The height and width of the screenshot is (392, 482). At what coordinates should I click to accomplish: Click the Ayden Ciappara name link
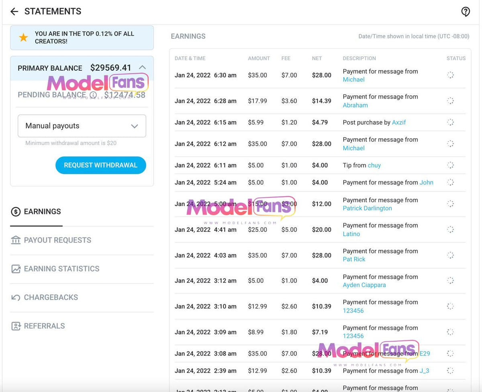[364, 285]
